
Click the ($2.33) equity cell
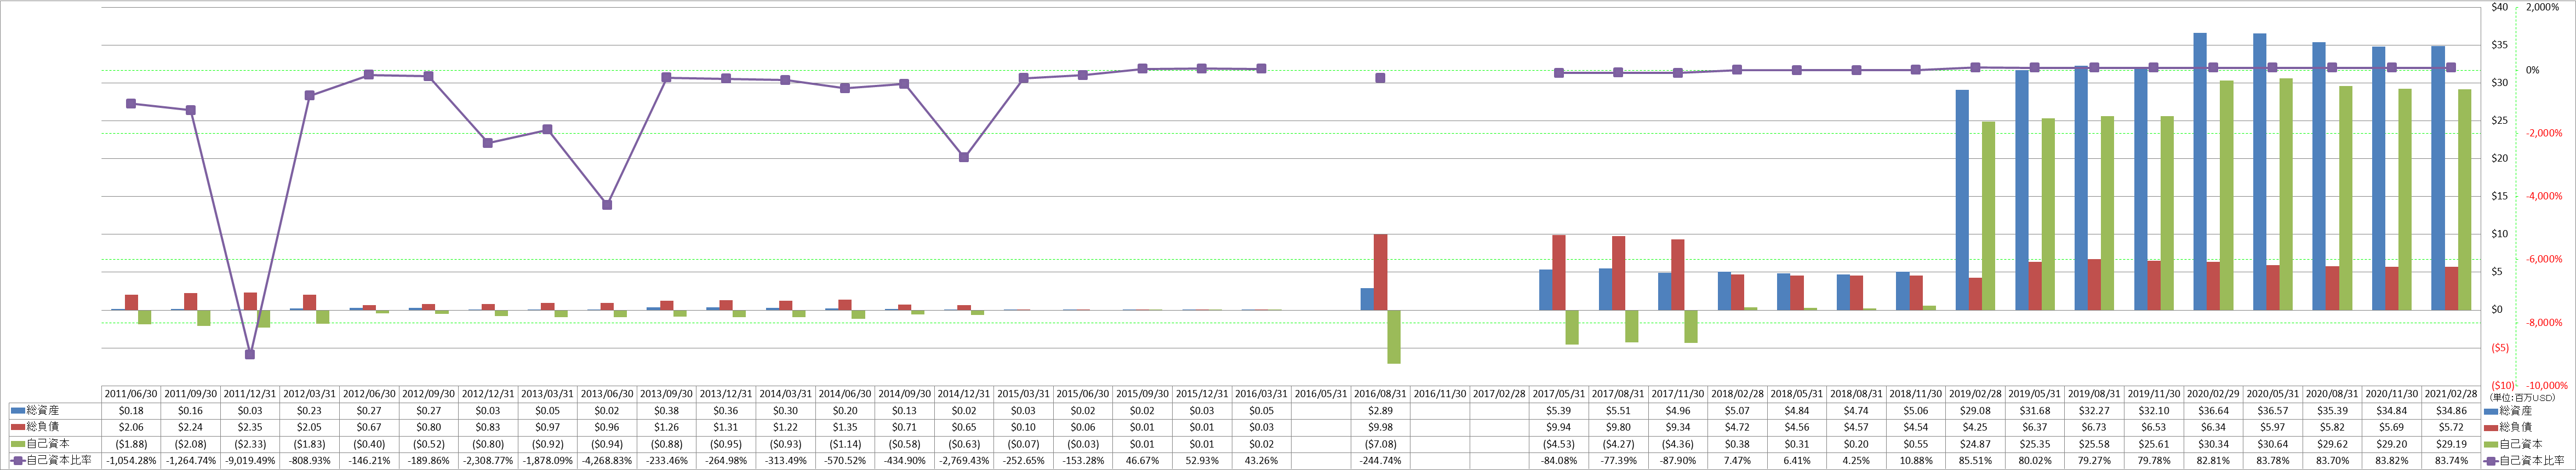pos(250,444)
